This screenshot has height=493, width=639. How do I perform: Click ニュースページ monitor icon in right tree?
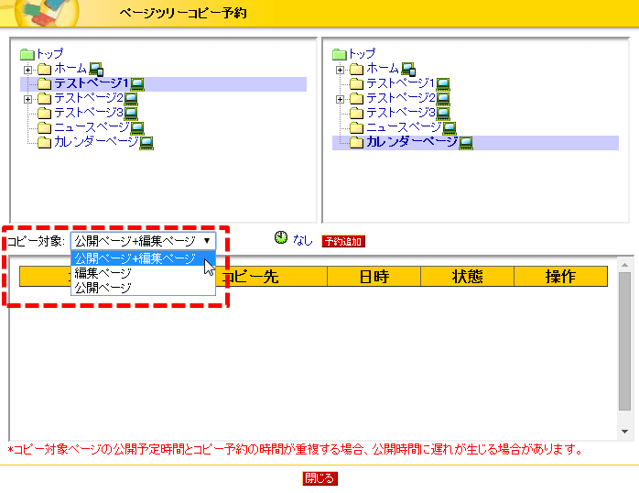(x=449, y=128)
